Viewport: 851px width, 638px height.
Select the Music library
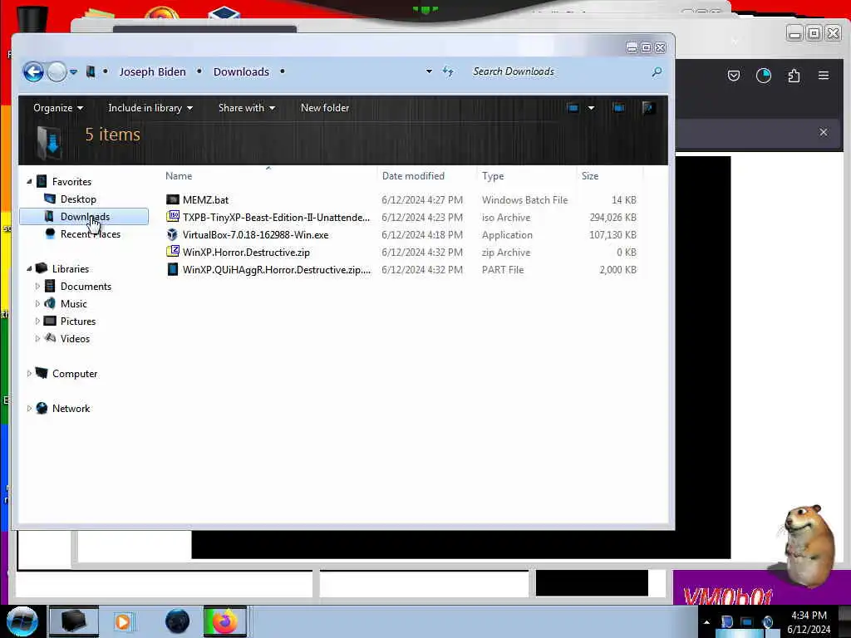click(73, 304)
